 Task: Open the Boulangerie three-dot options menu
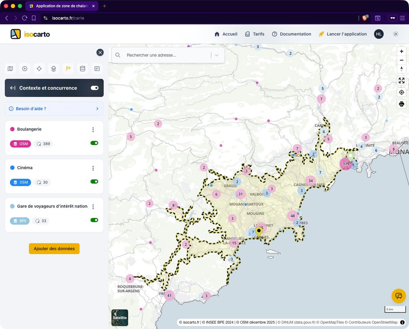[x=93, y=130]
